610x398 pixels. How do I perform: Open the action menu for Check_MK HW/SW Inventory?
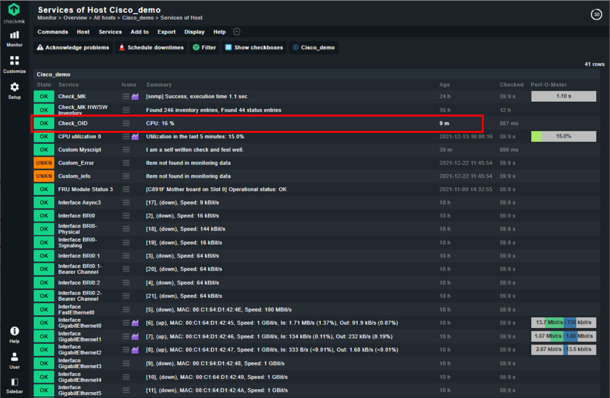pos(126,110)
